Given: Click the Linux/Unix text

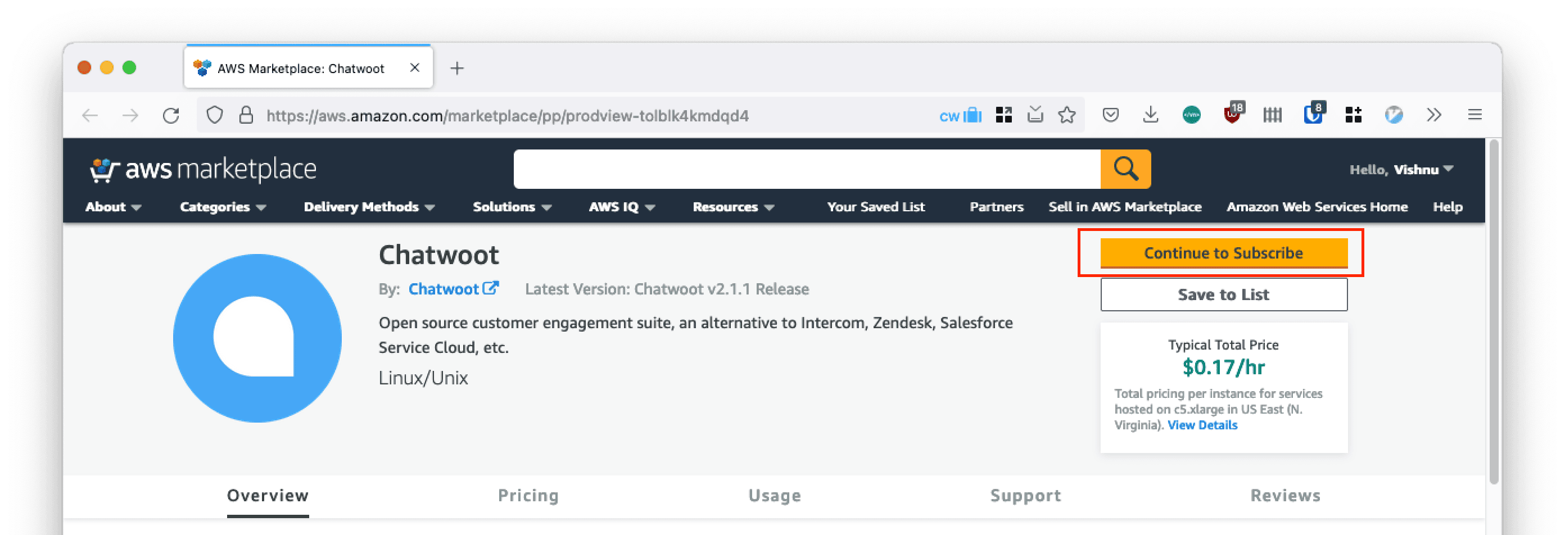Looking at the screenshot, I should click(x=423, y=378).
